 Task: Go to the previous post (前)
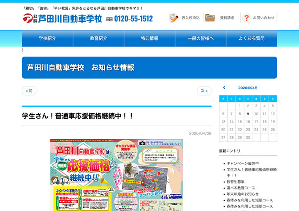[29, 91]
